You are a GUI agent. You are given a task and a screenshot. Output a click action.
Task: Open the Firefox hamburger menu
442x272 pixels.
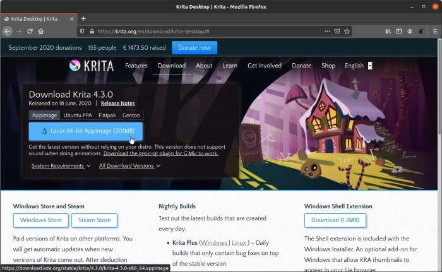tap(434, 31)
